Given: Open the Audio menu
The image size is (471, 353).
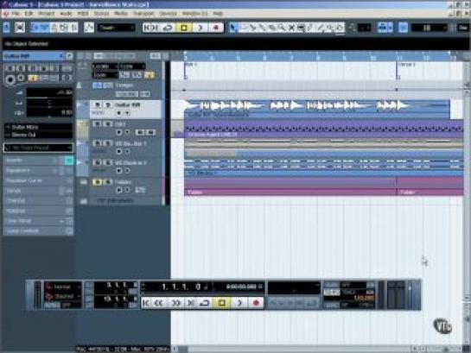Looking at the screenshot, I should 66,14.
